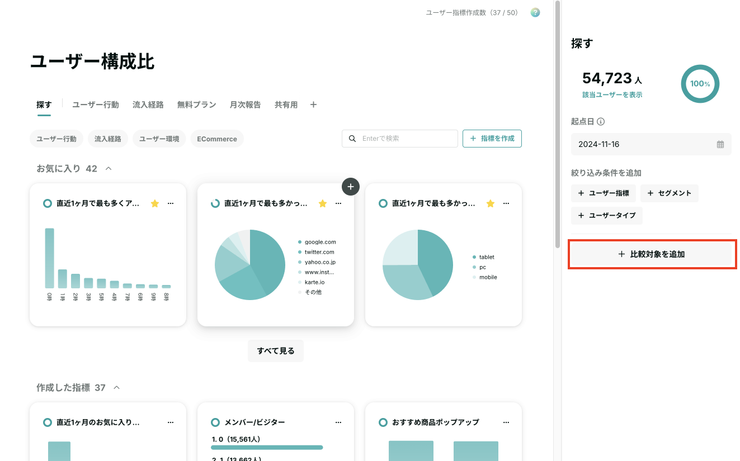Add a セグメント filter condition
The height and width of the screenshot is (461, 740).
tap(670, 193)
